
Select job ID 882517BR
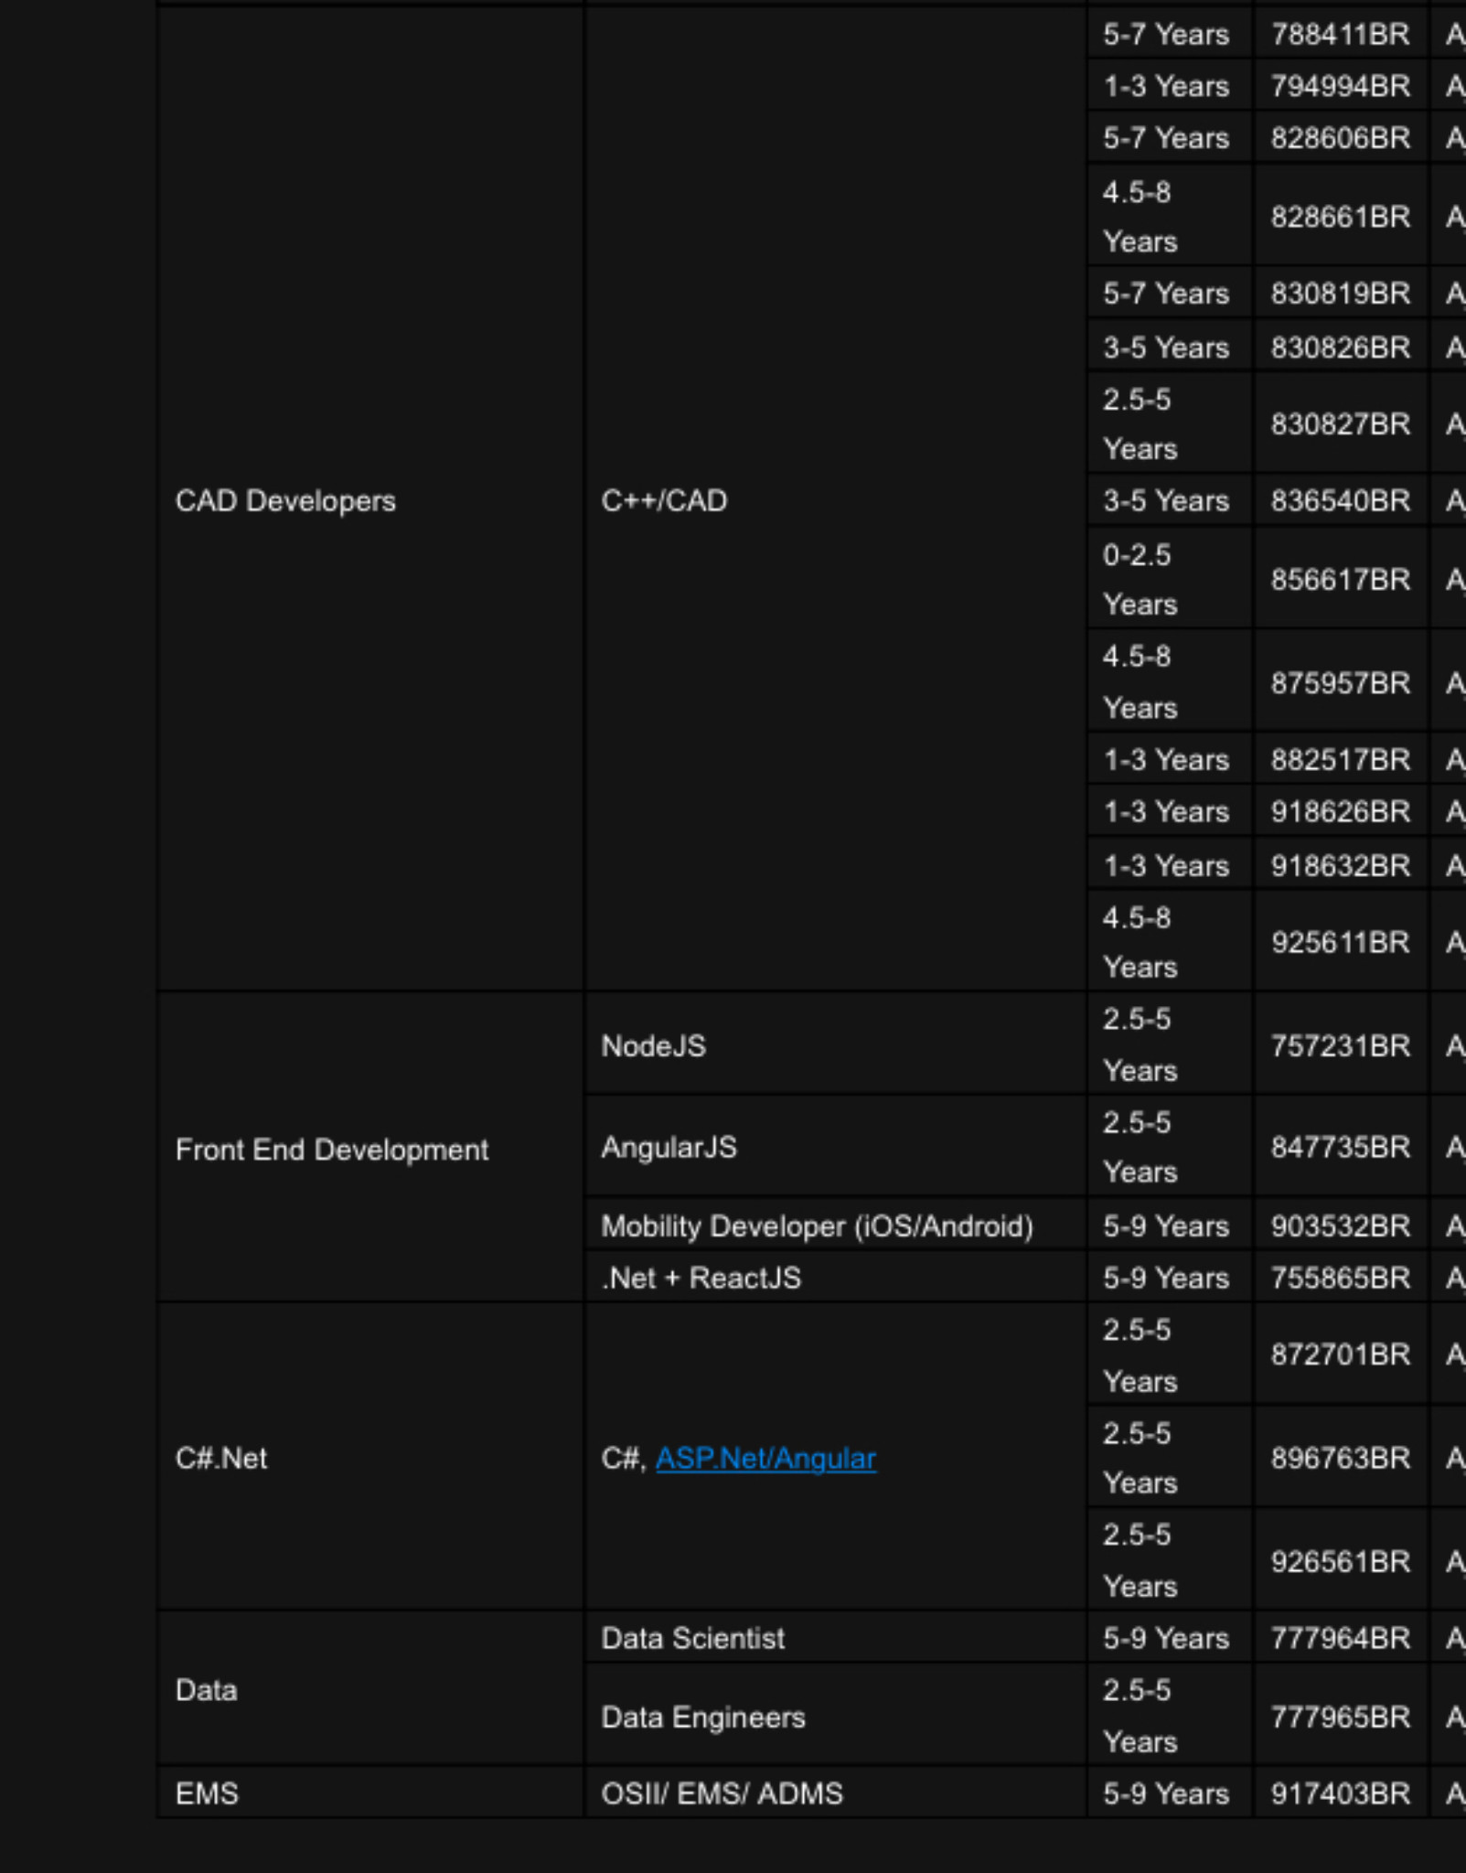click(x=1340, y=759)
